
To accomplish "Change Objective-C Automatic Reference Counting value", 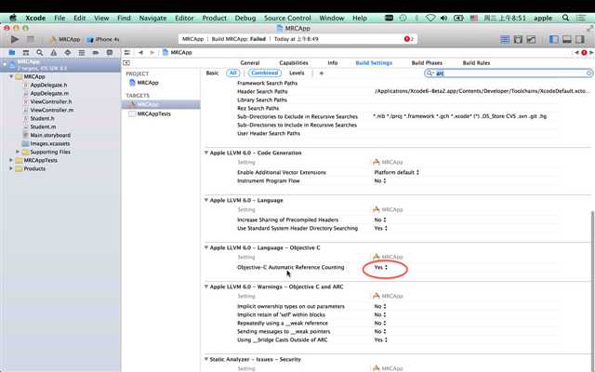I will click(x=380, y=267).
